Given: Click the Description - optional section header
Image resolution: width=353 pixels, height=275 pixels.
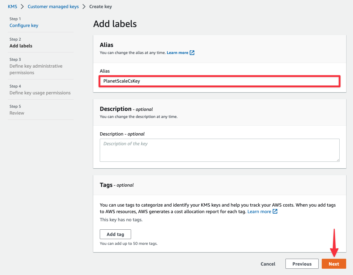Looking at the screenshot, I should pos(126,109).
